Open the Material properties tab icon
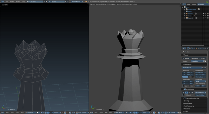Viewport: 209px width, 114px height. pyautogui.click(x=205, y=48)
